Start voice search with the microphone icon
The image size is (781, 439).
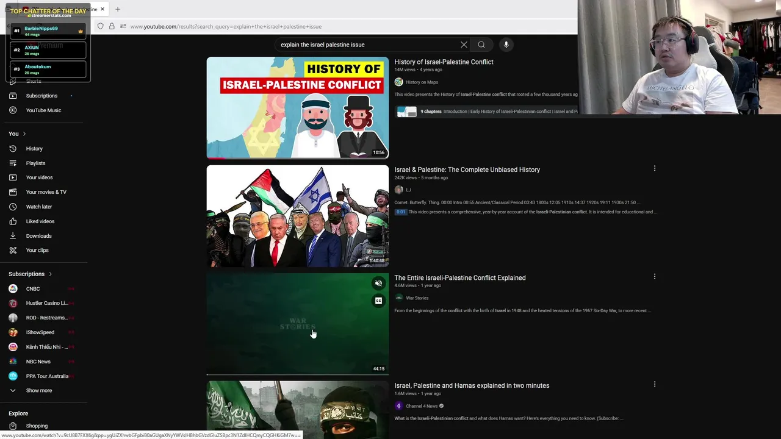[506, 45]
